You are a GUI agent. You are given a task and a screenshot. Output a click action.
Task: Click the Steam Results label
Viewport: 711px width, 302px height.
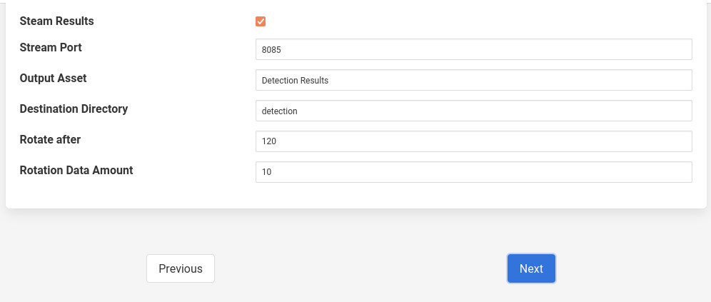(56, 21)
